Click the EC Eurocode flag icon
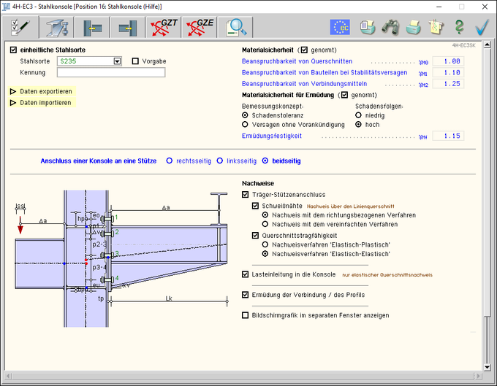 [x=340, y=27]
